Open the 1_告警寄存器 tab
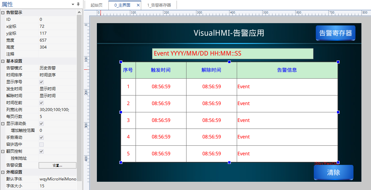This screenshot has width=371, height=190. [159, 5]
